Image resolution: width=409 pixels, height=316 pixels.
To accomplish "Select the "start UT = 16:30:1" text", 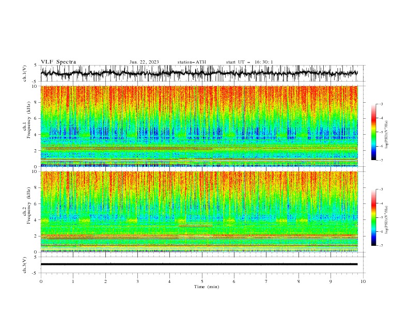I will point(249,62).
